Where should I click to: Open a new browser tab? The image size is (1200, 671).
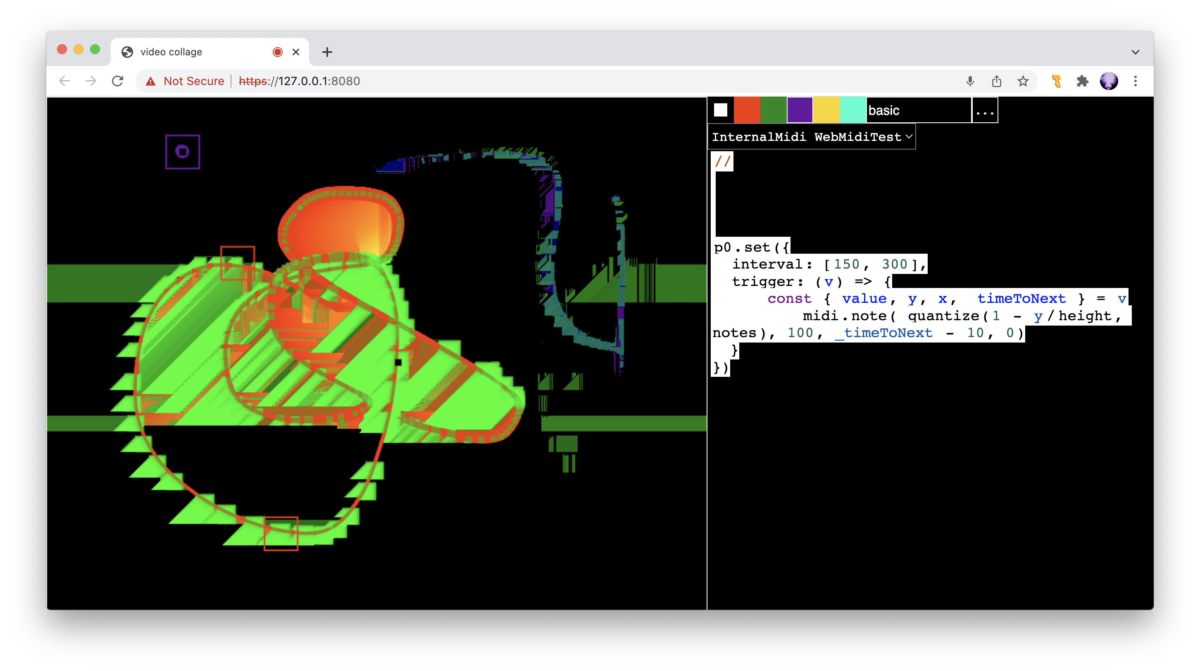pos(327,52)
